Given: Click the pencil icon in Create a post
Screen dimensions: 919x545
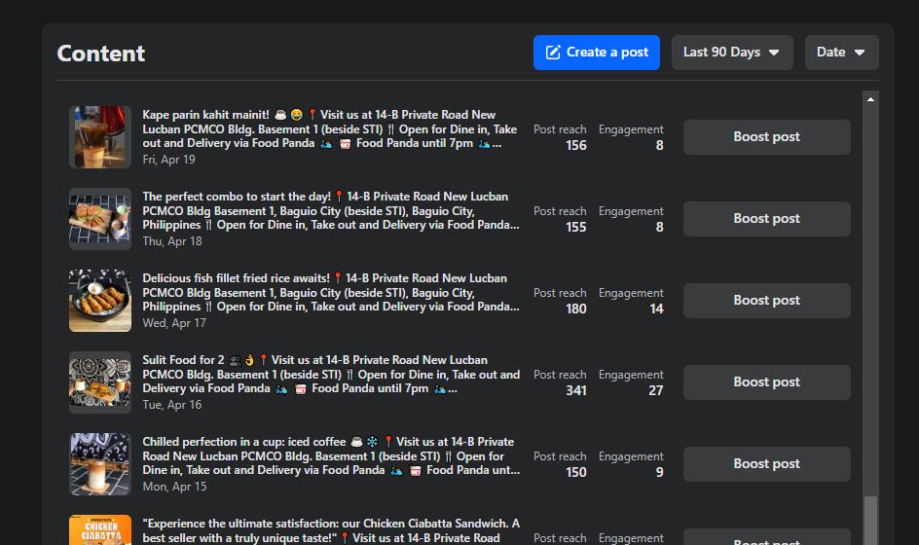Looking at the screenshot, I should click(x=553, y=53).
